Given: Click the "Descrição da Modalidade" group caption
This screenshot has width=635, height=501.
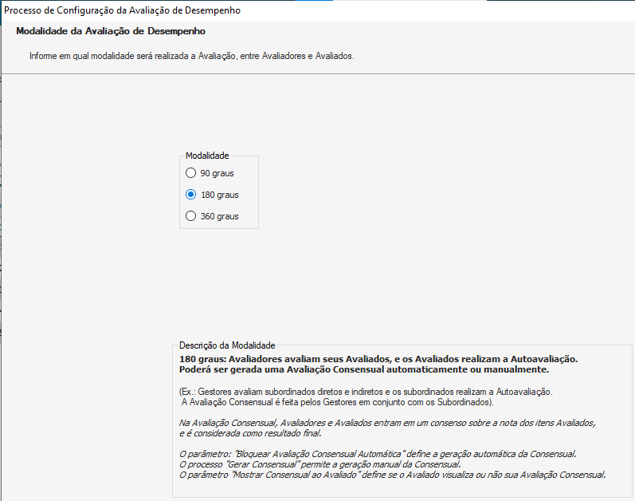Looking at the screenshot, I should click(227, 345).
